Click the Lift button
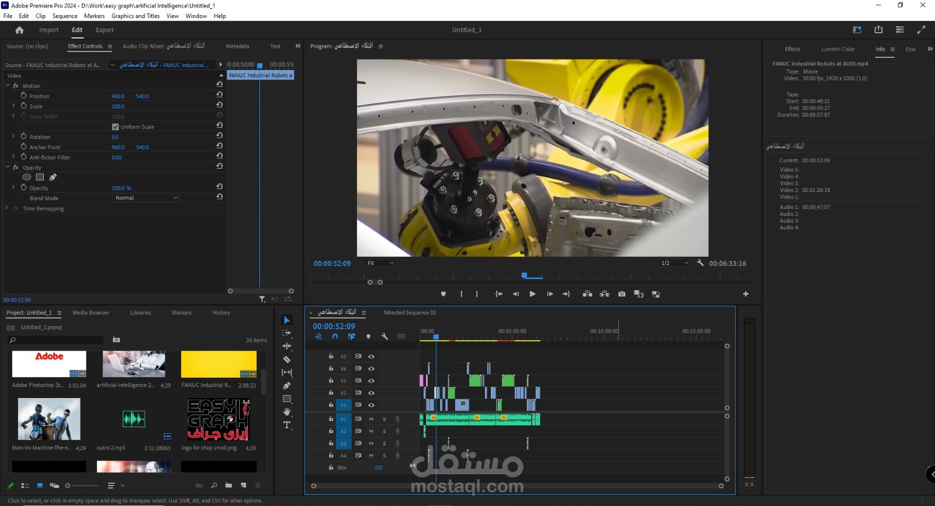The width and height of the screenshot is (935, 506). click(x=587, y=294)
